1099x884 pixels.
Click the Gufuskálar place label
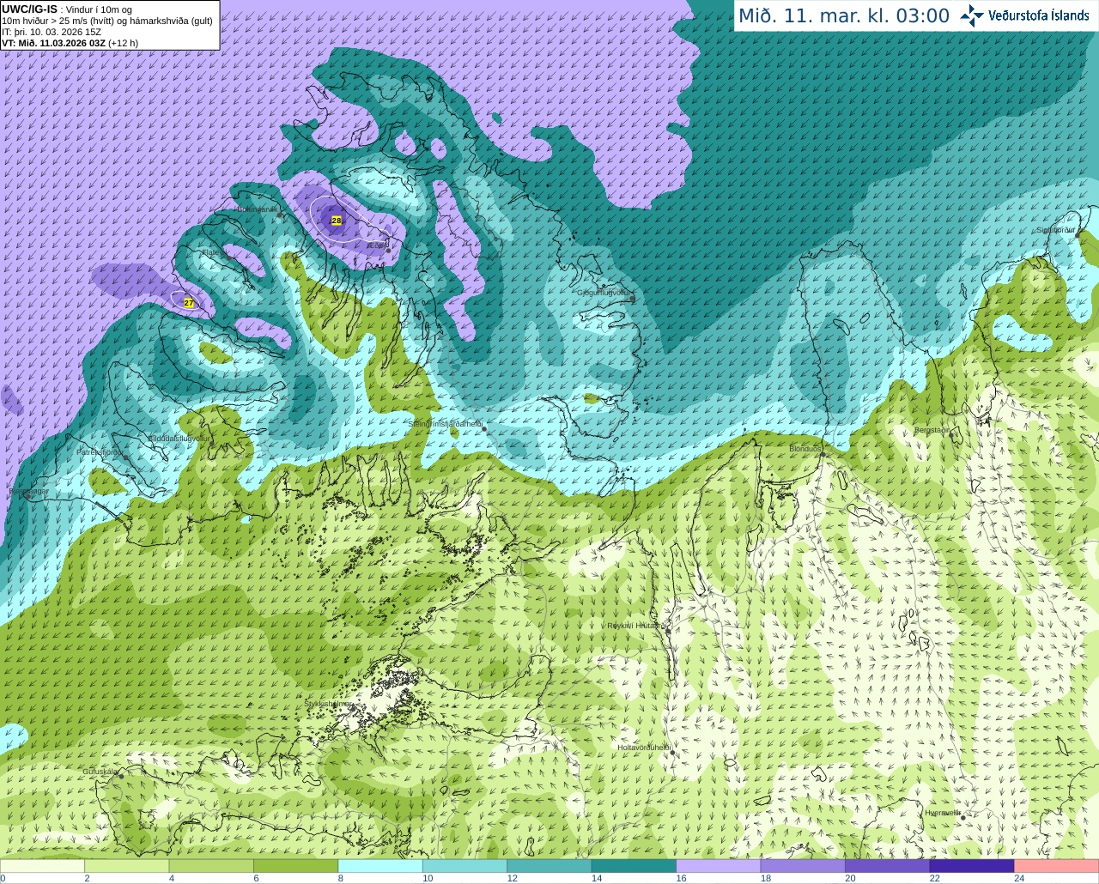(x=100, y=771)
